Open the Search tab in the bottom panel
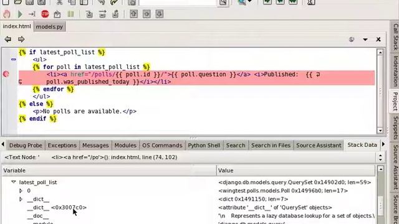This screenshot has width=399, height=224. point(236,145)
